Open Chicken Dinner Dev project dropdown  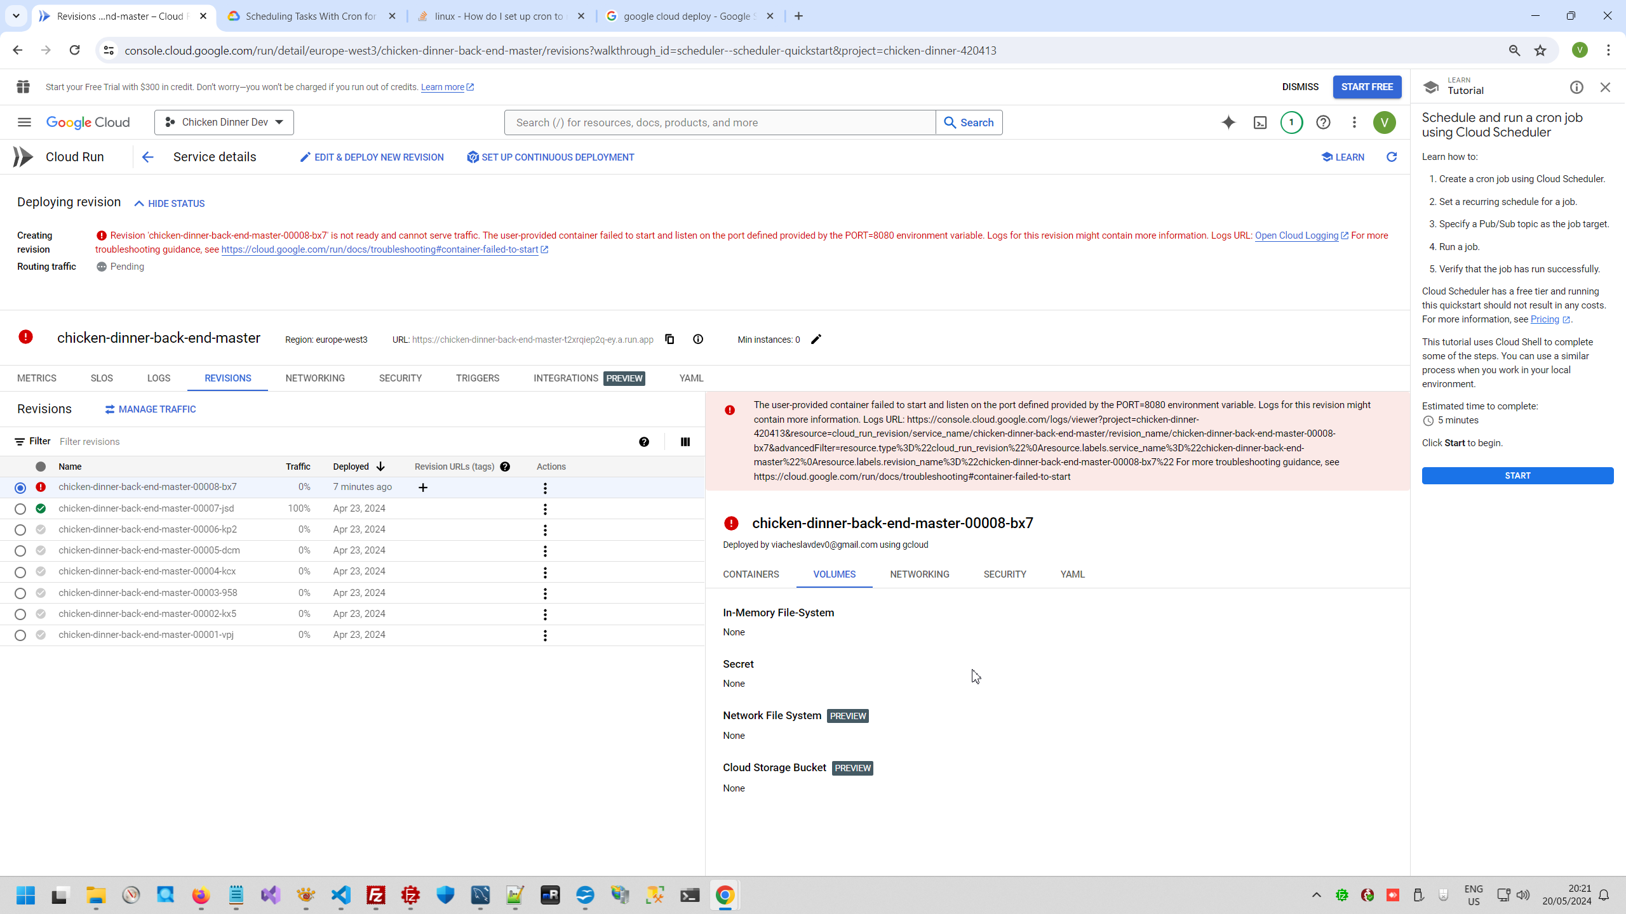224,123
